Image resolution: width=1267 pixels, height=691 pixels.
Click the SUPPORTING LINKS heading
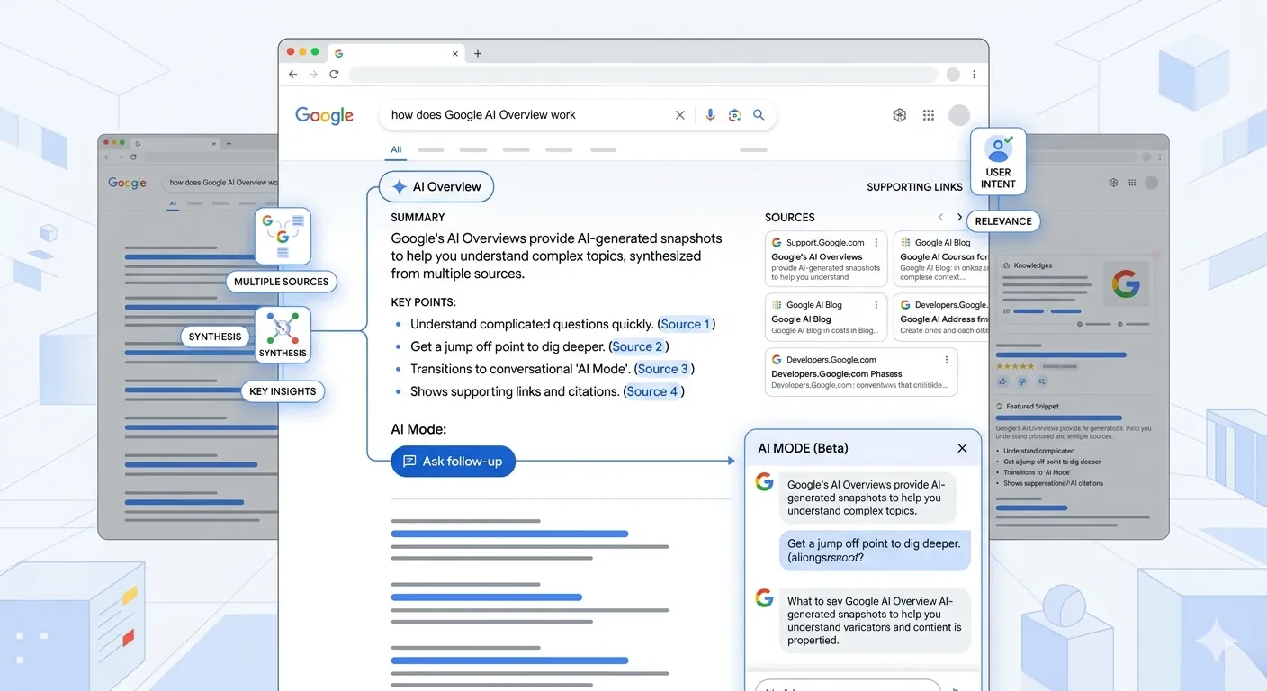(914, 187)
